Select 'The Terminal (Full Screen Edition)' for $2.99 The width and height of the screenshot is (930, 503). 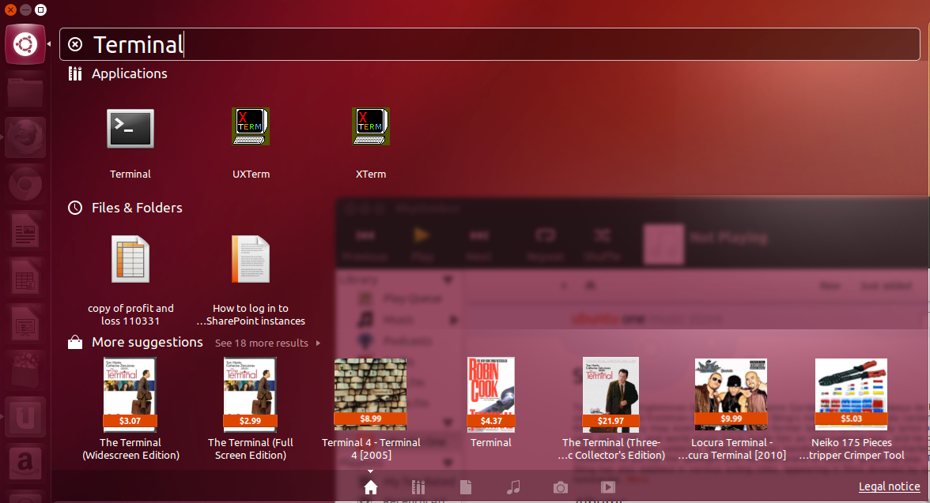click(x=250, y=394)
